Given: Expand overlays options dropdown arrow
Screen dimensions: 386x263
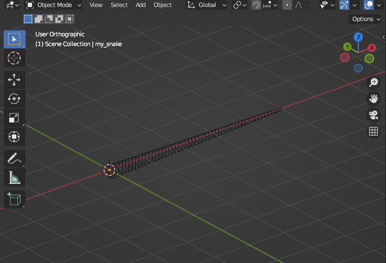Looking at the screenshot, I should pos(379,5).
